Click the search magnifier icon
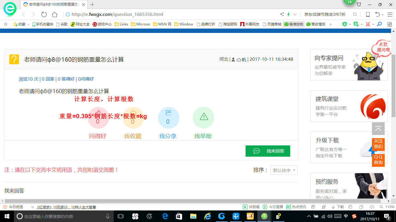396x222 pixels. tap(355, 14)
